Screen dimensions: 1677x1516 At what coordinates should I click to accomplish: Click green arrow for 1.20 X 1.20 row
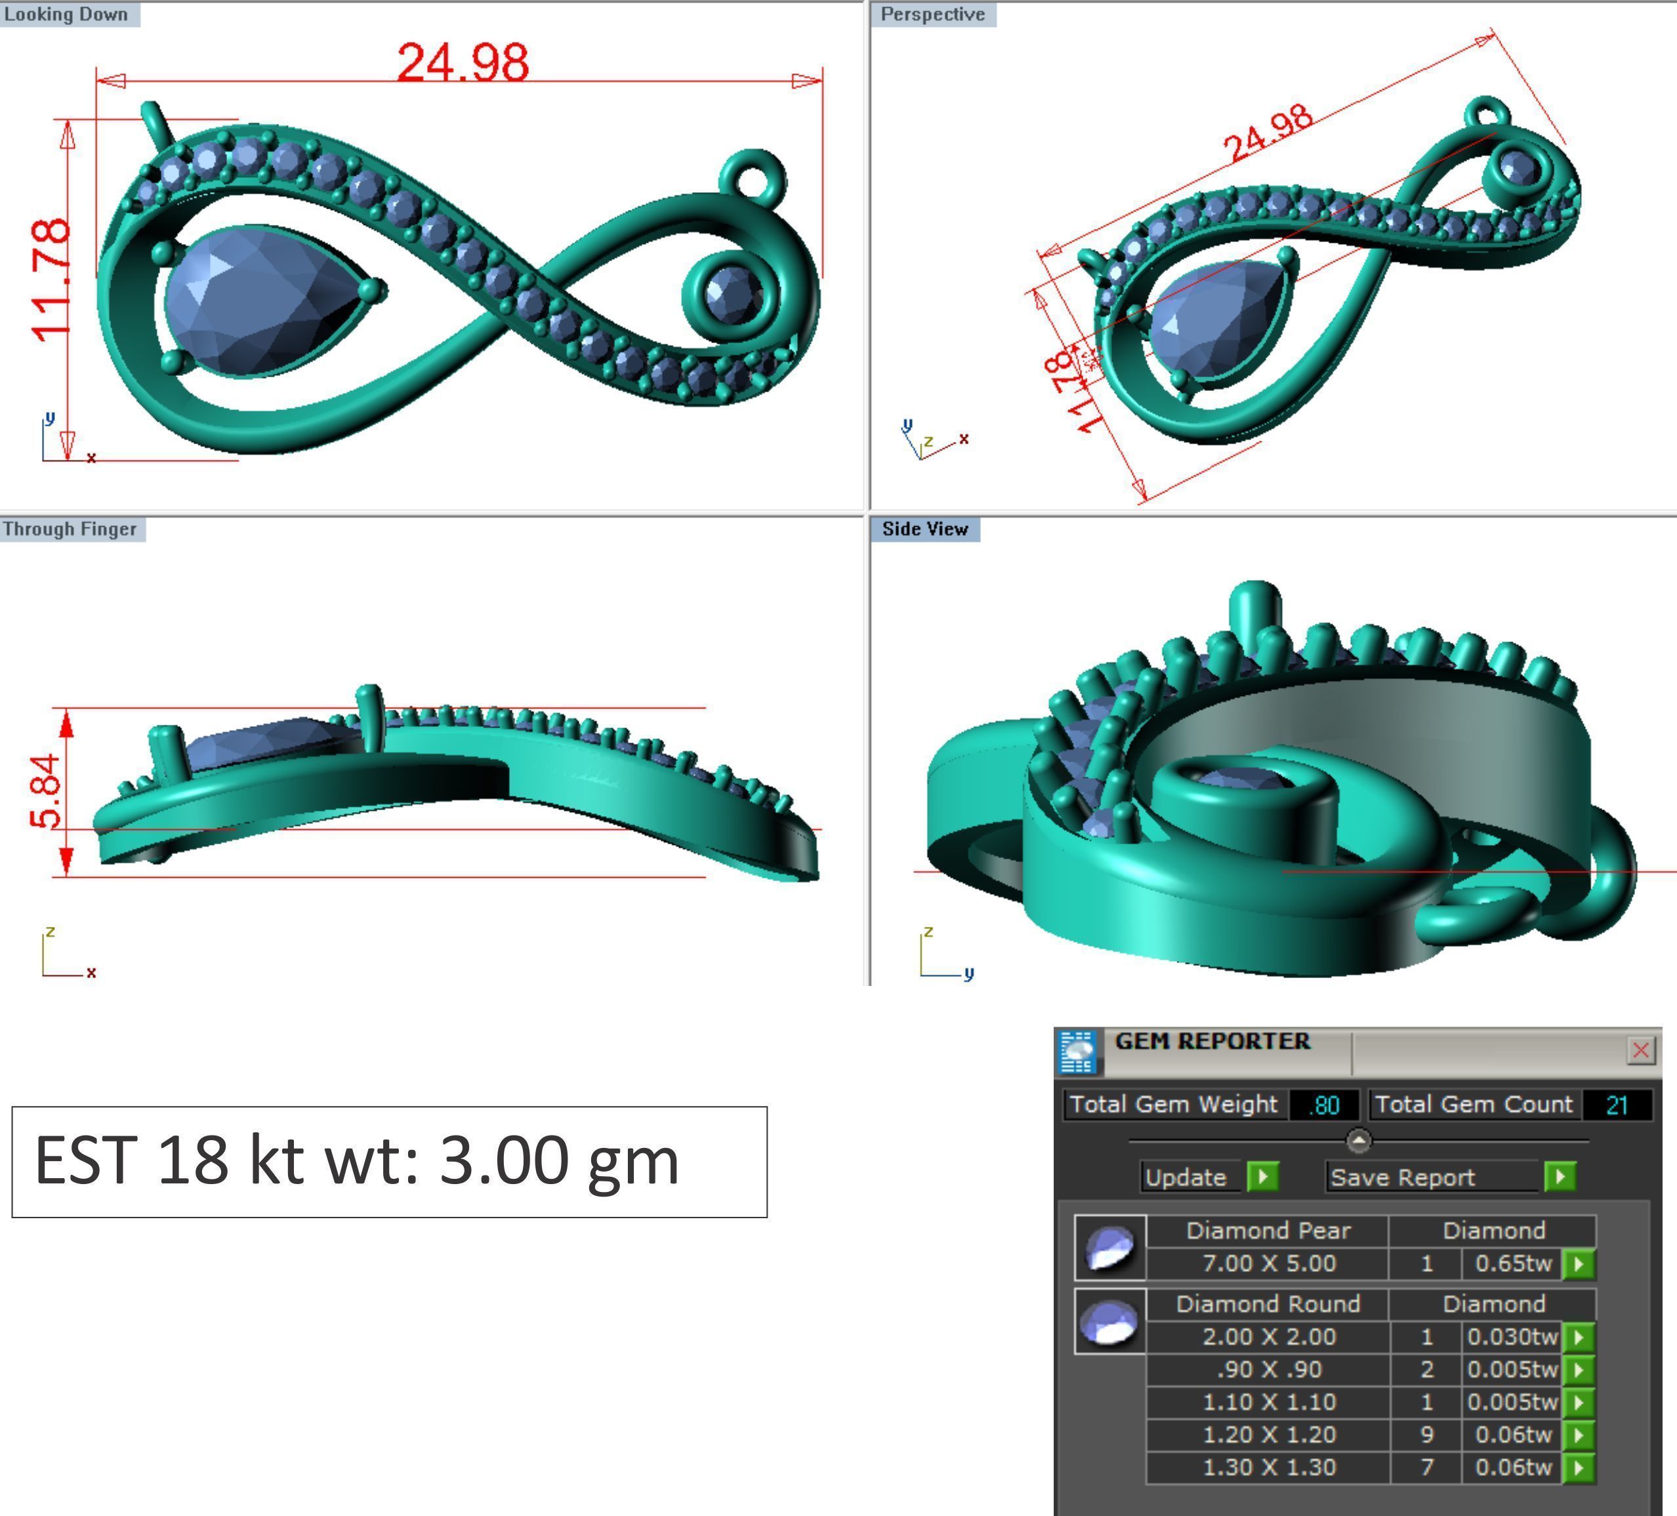point(1578,1435)
